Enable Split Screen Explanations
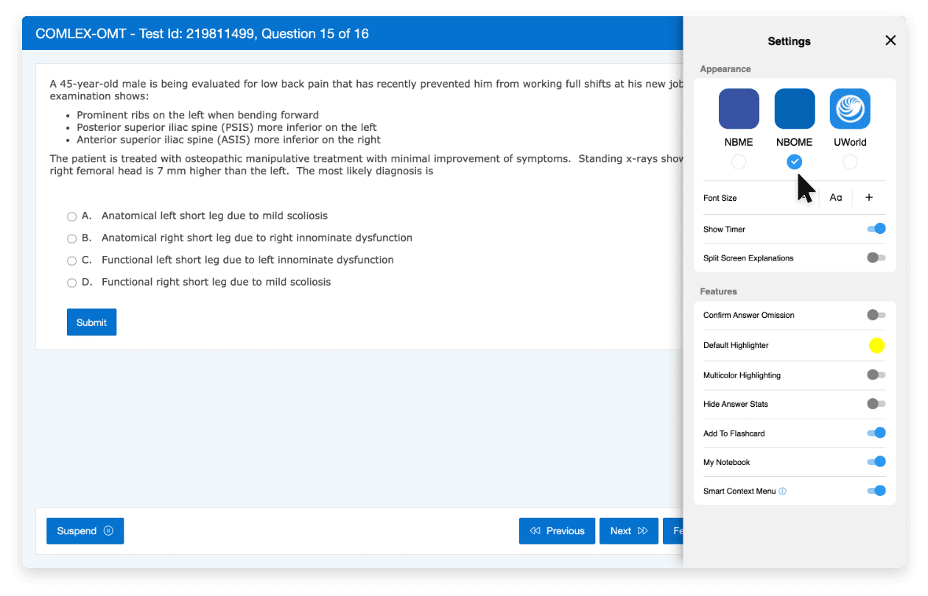 click(876, 258)
